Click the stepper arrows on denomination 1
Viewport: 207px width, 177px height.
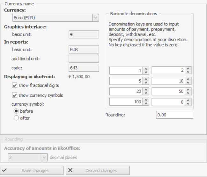click(x=146, y=71)
